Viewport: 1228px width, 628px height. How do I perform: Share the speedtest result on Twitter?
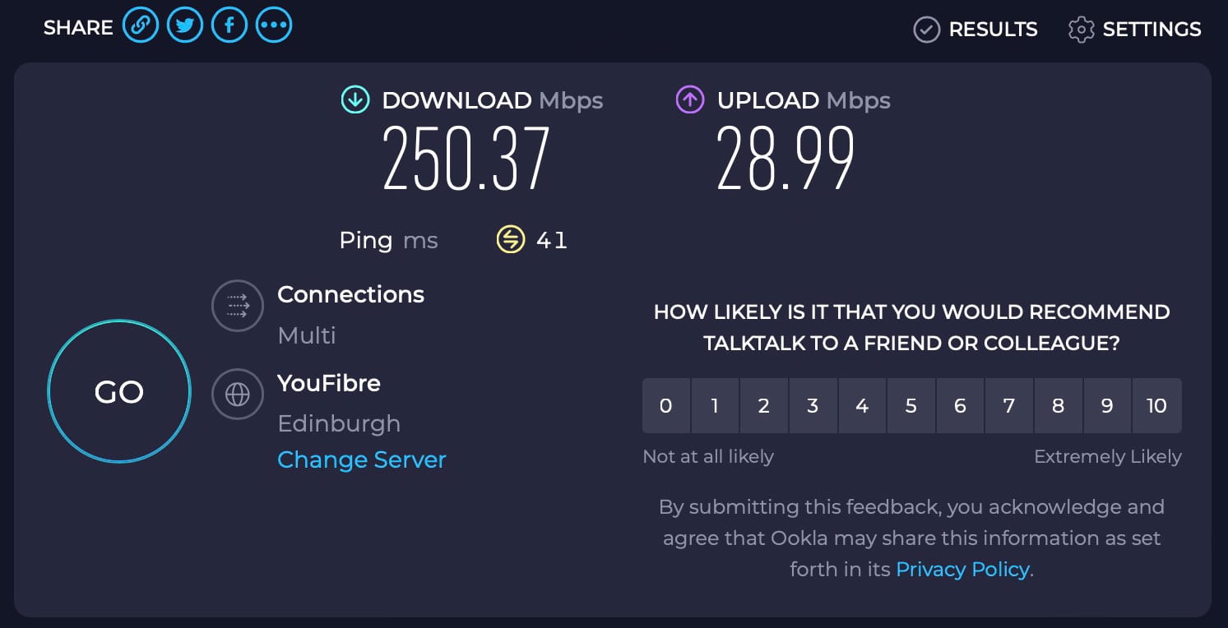[185, 25]
